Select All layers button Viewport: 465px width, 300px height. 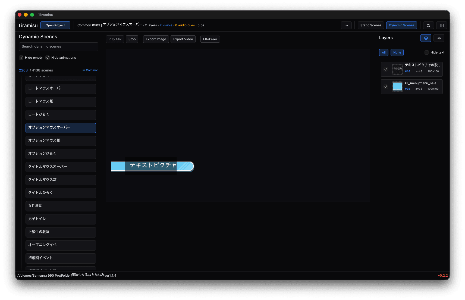tap(384, 52)
